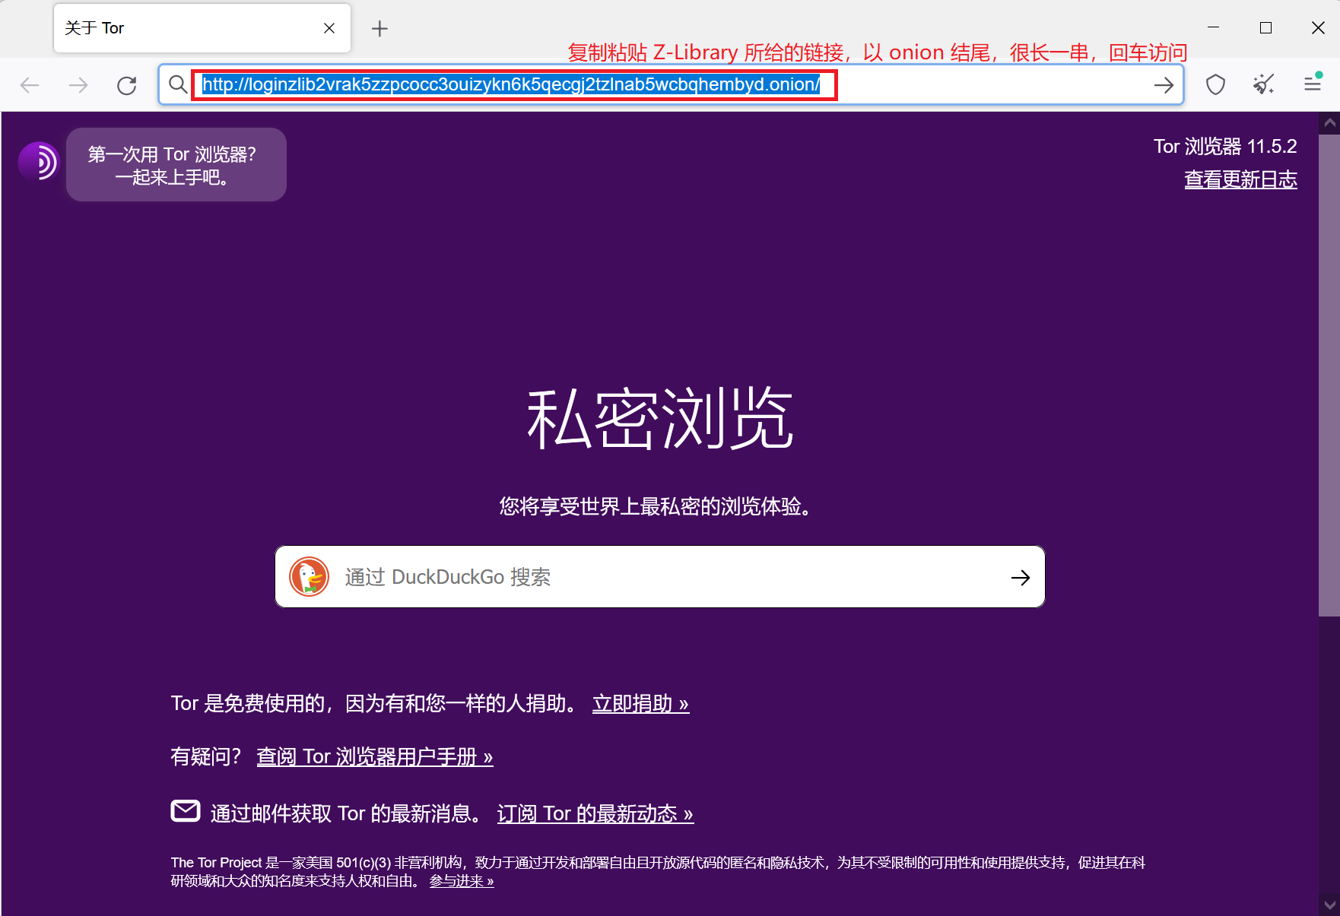Click the address bar go arrow
Viewport: 1340px width, 916px height.
coord(1163,85)
